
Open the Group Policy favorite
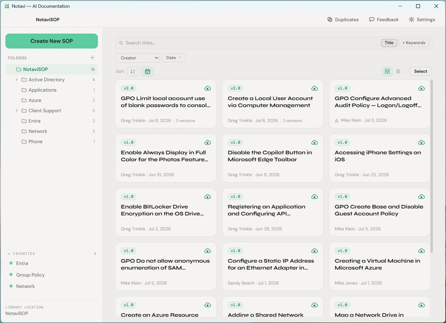[x=30, y=275]
